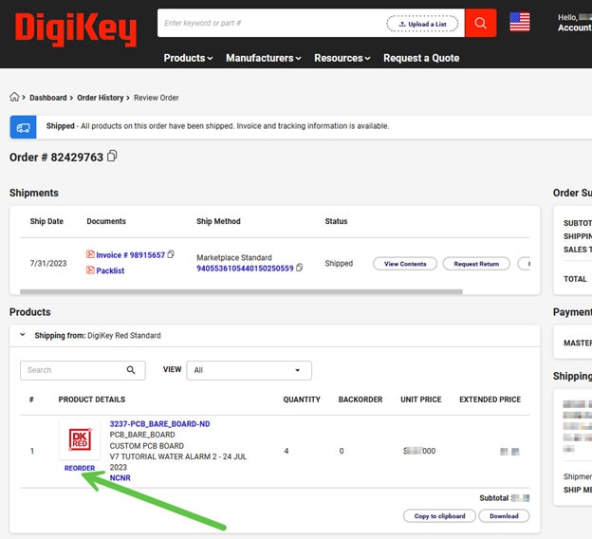Expand the Resources dropdown menu

343,58
